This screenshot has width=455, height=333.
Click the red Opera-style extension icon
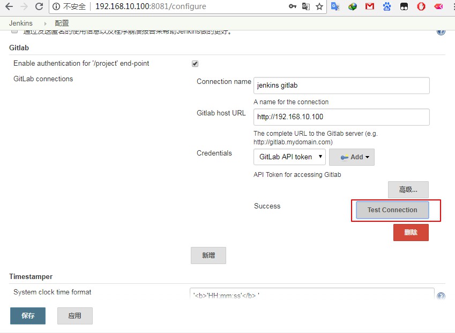coord(421,6)
